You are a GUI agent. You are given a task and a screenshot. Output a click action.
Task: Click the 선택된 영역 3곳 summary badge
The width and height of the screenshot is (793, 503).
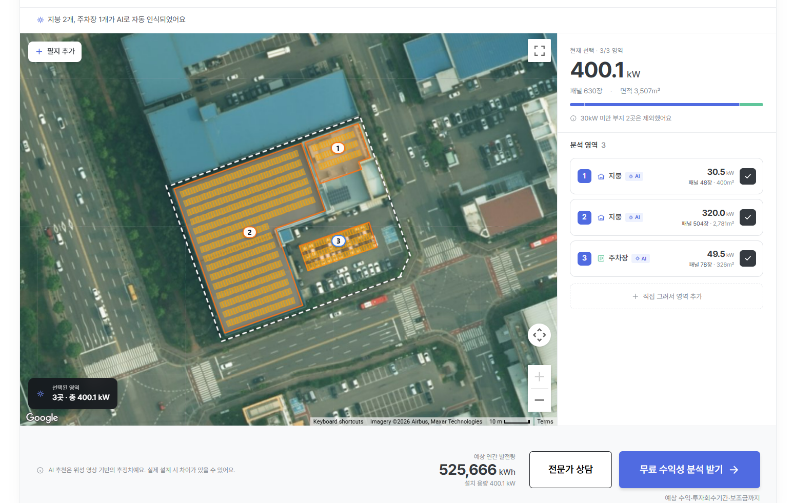tap(73, 393)
